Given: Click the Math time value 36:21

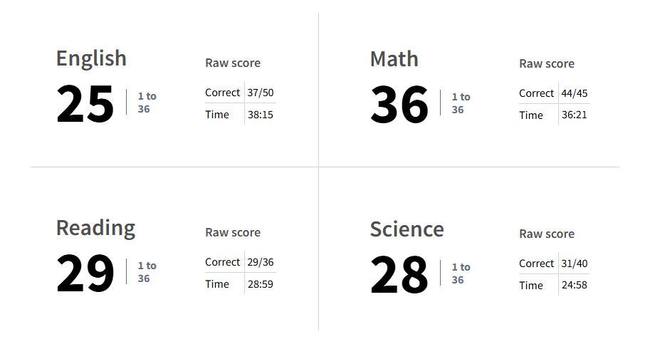Looking at the screenshot, I should point(574,115).
